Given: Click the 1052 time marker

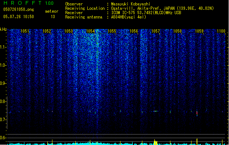Looking at the screenshot, I should (47, 31).
